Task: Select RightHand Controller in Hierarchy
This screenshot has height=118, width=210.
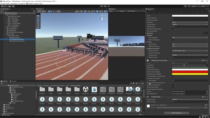Action: pyautogui.click(x=18, y=41)
